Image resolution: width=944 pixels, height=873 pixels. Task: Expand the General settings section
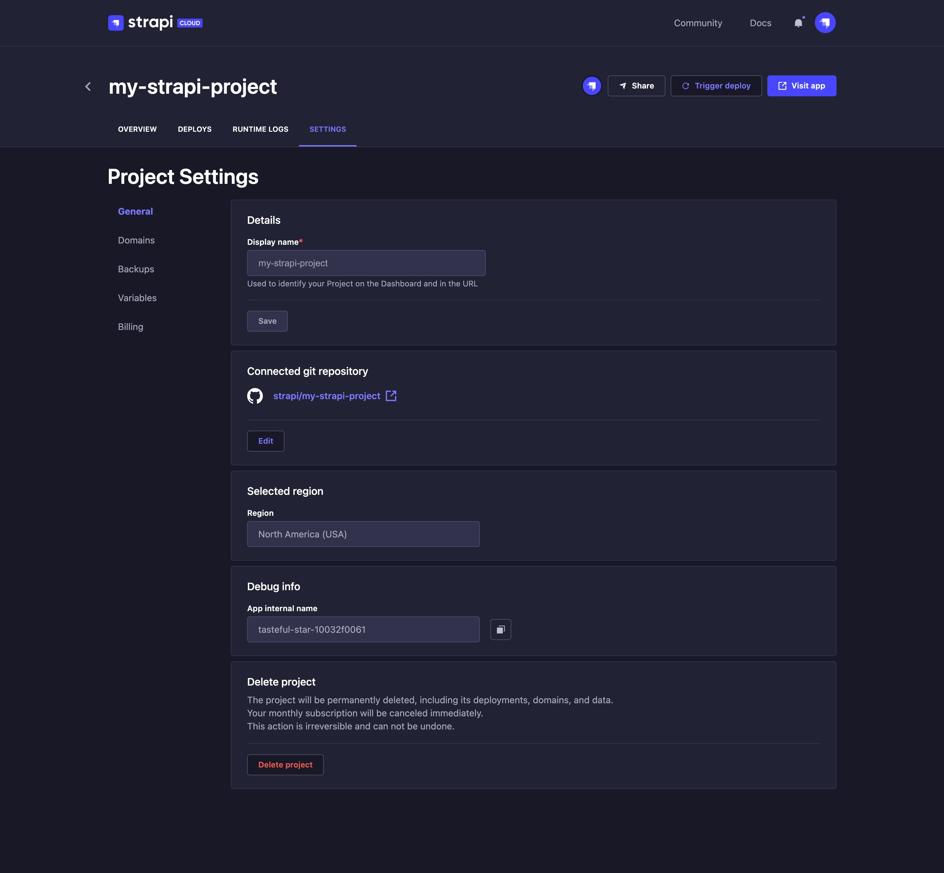pos(135,211)
